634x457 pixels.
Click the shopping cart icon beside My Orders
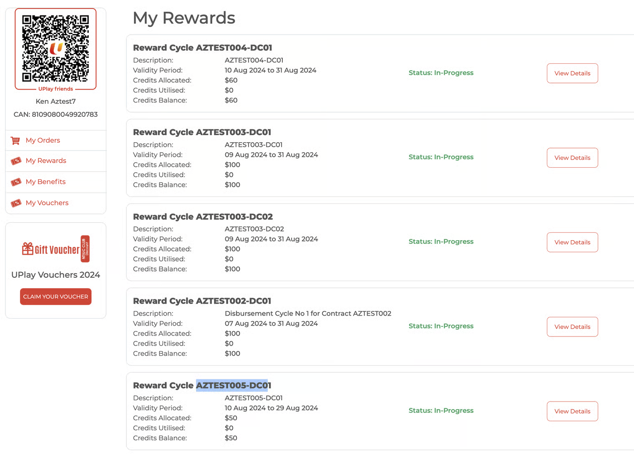pos(15,141)
